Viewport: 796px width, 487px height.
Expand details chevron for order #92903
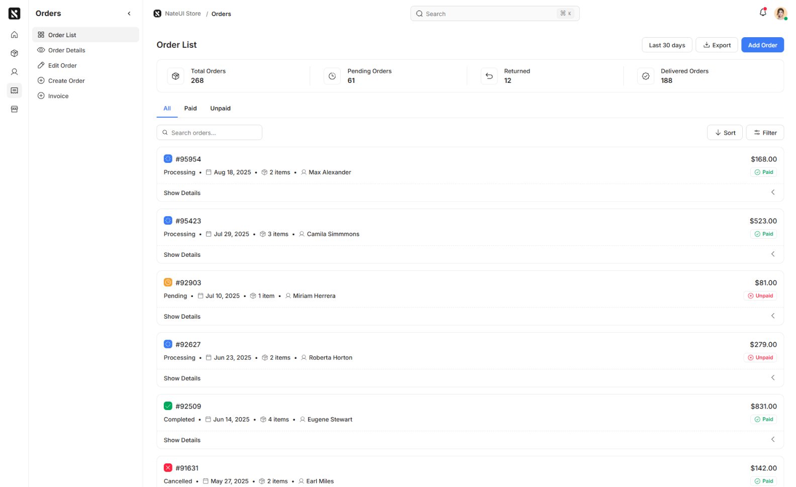click(773, 316)
